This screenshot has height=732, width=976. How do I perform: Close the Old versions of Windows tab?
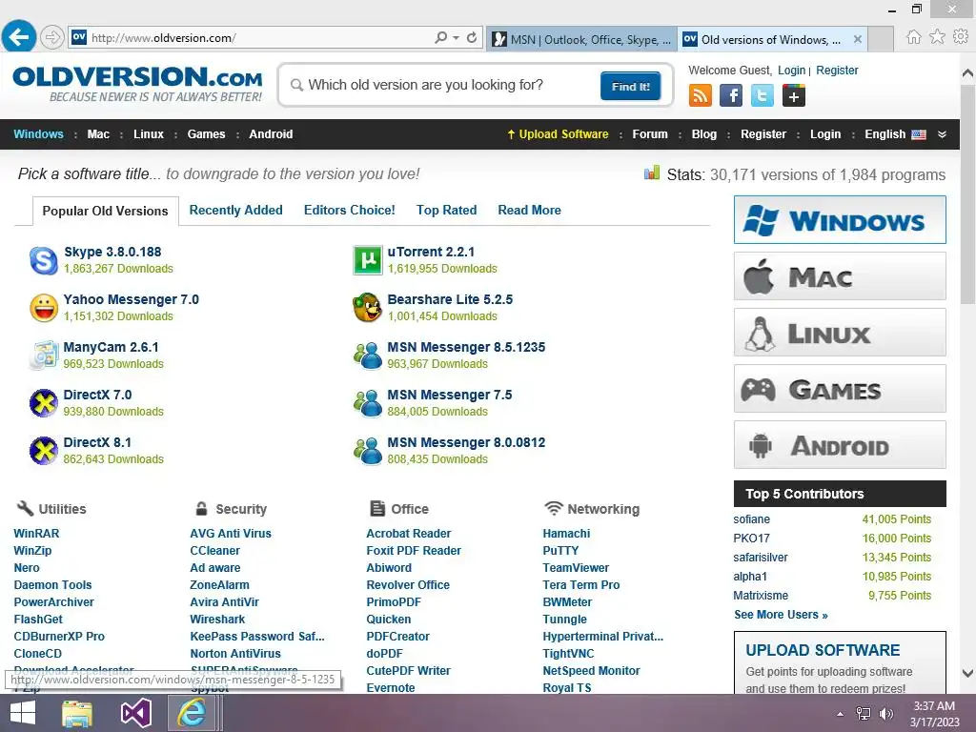click(x=858, y=39)
